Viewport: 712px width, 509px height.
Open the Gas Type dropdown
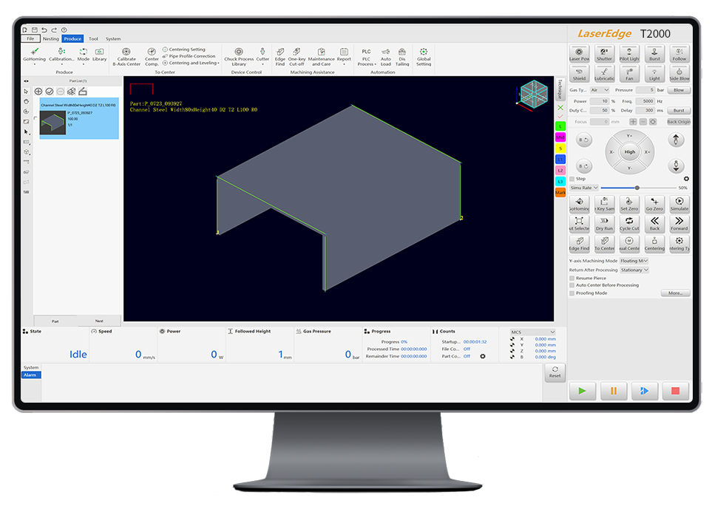(x=600, y=90)
